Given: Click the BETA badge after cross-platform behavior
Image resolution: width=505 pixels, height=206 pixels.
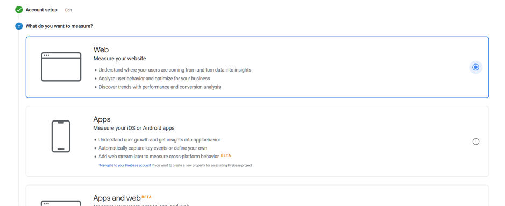Looking at the screenshot, I should (226, 155).
